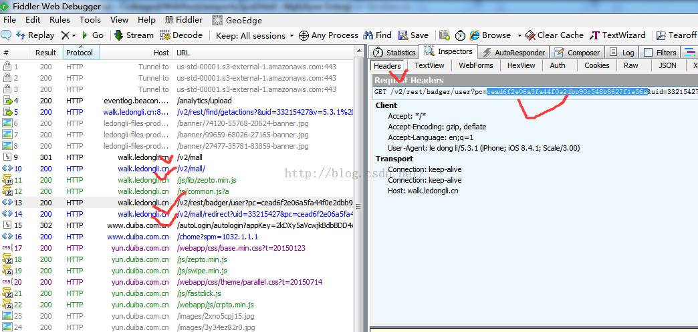This screenshot has width=698, height=332.
Task: Click the Tearoff toolbar button
Action: [x=677, y=35]
